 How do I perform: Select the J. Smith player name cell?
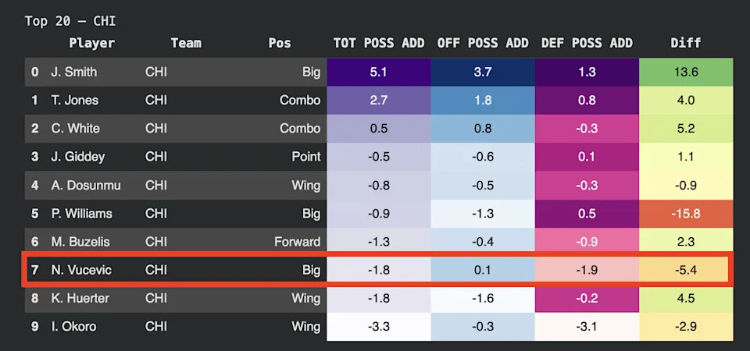(74, 72)
